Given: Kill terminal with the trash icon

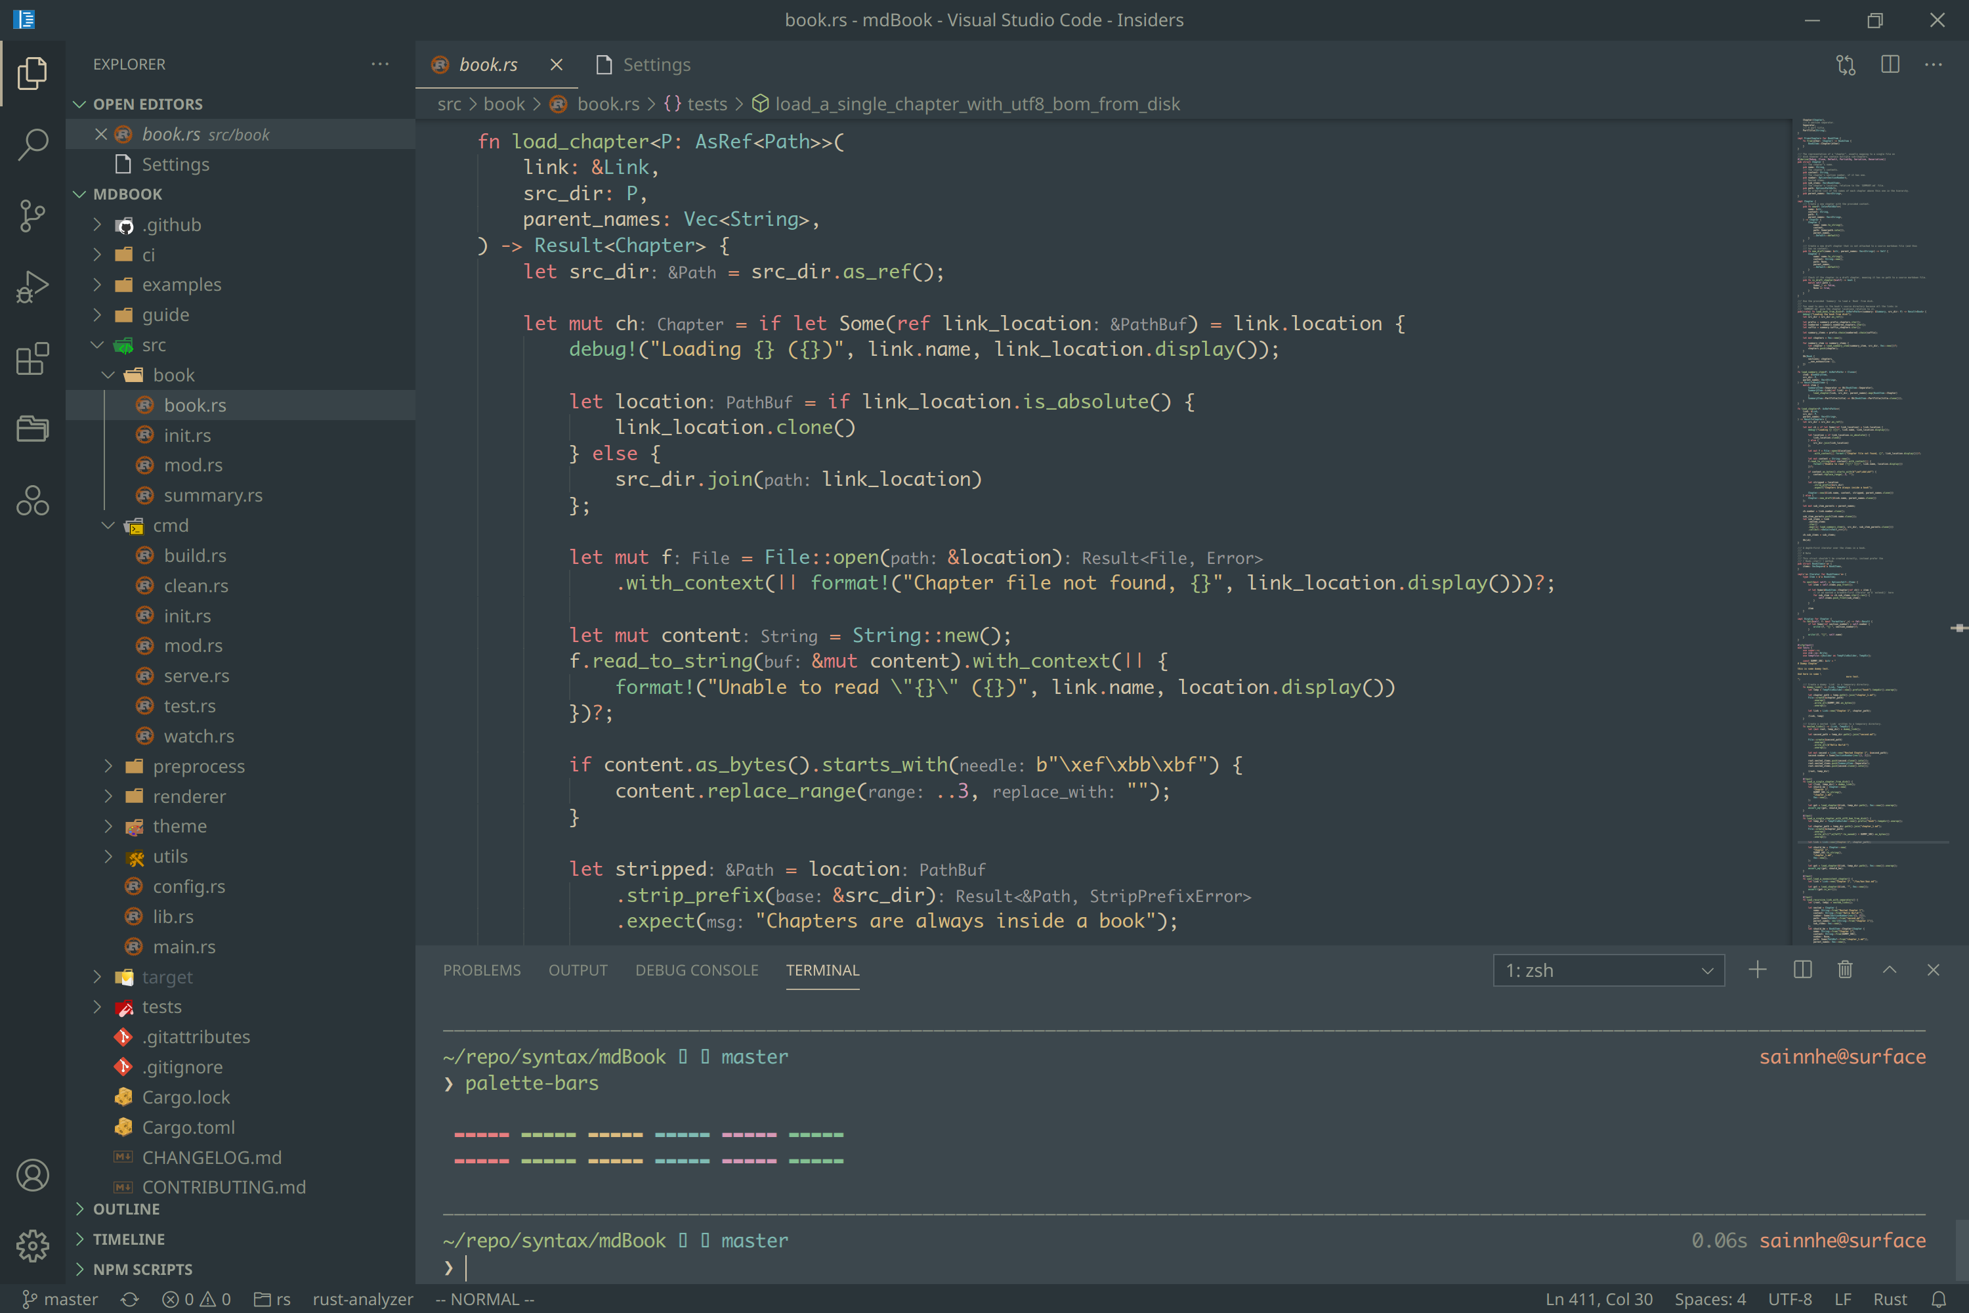Looking at the screenshot, I should pyautogui.click(x=1844, y=970).
